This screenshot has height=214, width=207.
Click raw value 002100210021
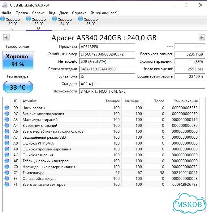point(185,173)
